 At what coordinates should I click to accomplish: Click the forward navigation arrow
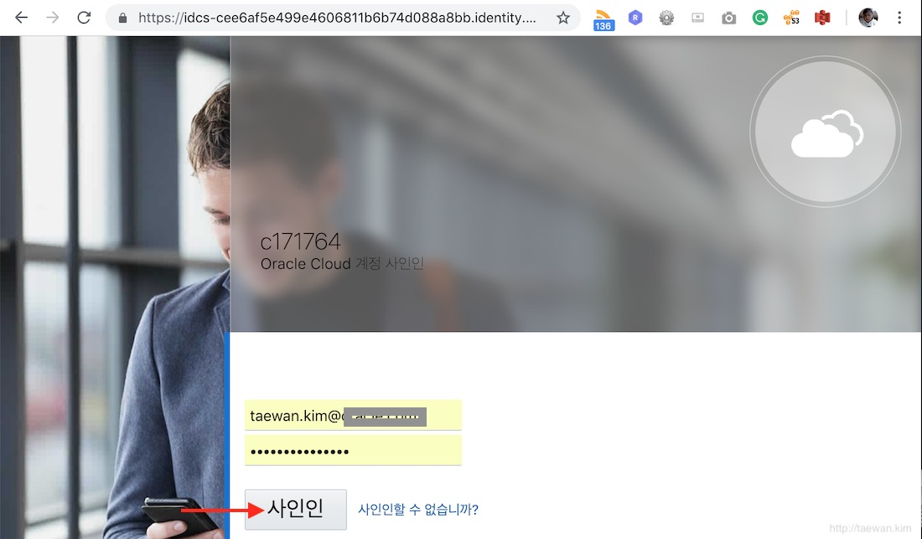pos(52,18)
